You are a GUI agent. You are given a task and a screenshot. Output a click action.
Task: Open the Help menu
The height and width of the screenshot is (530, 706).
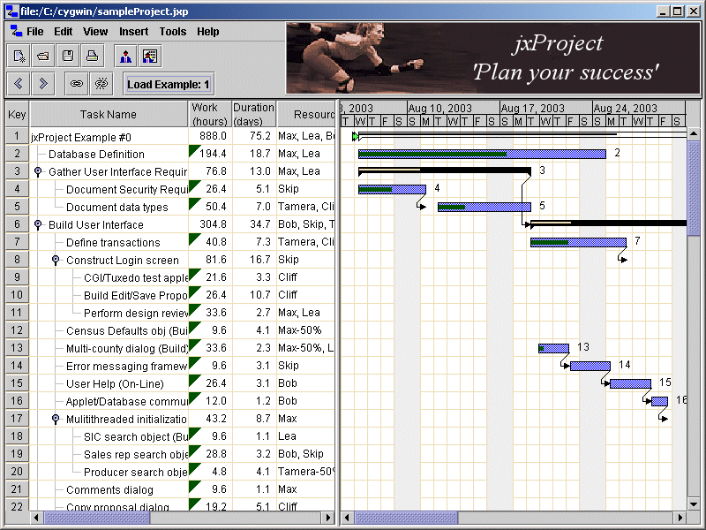(x=207, y=32)
